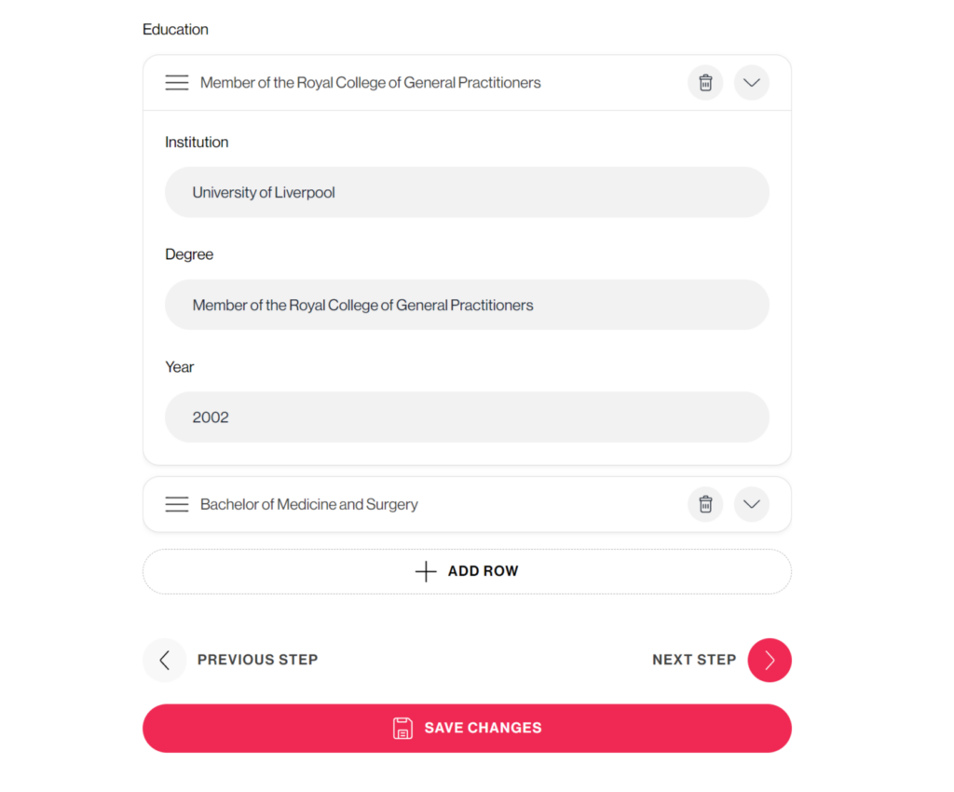Go to NEXT STEP text link
Image resolution: width=954 pixels, height=792 pixels.
(693, 660)
